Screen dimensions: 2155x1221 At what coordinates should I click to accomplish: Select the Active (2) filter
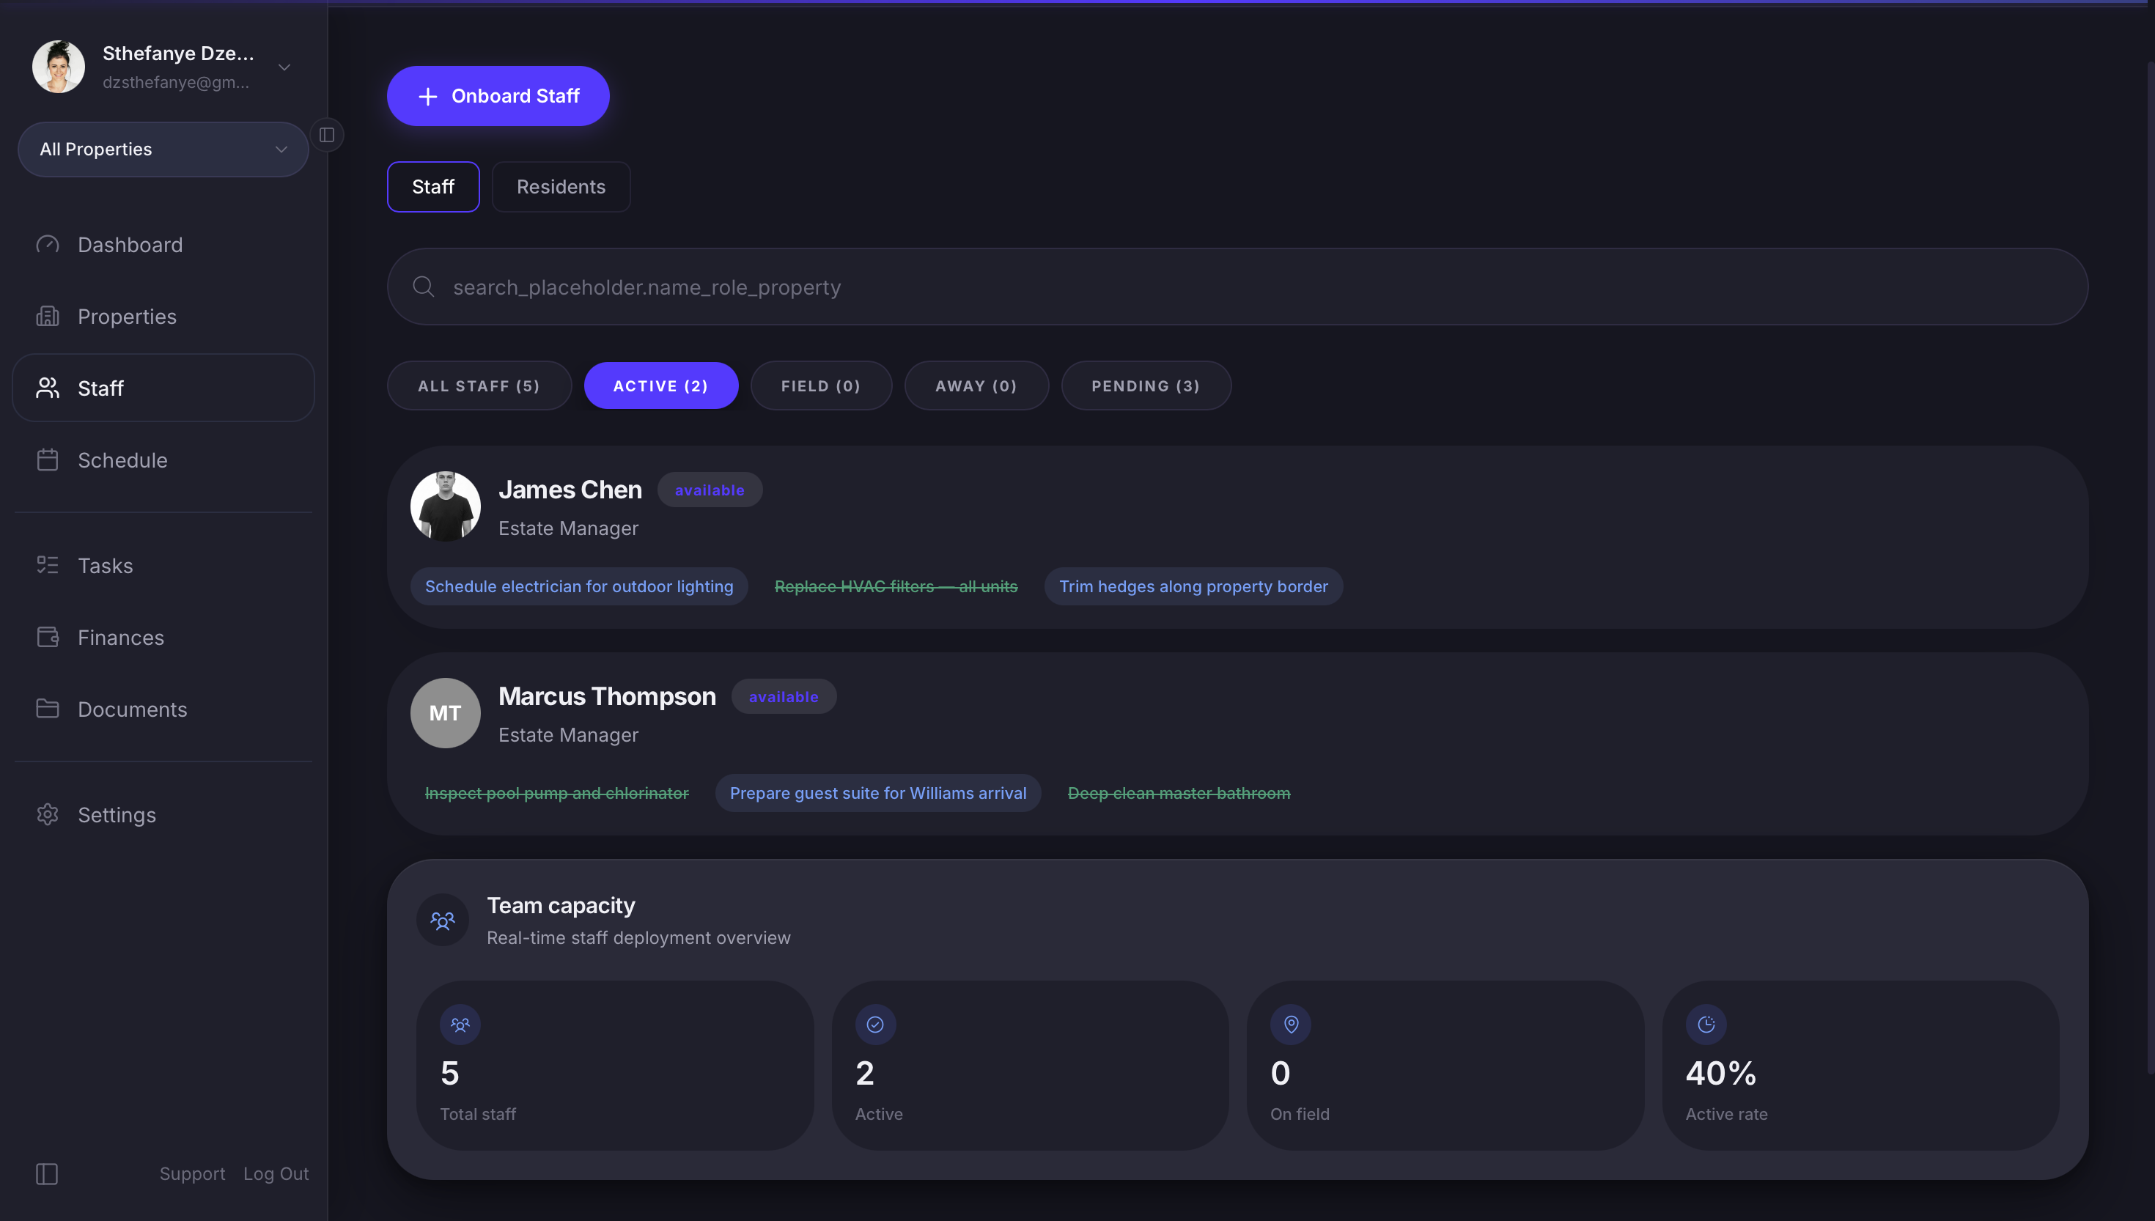tap(662, 386)
